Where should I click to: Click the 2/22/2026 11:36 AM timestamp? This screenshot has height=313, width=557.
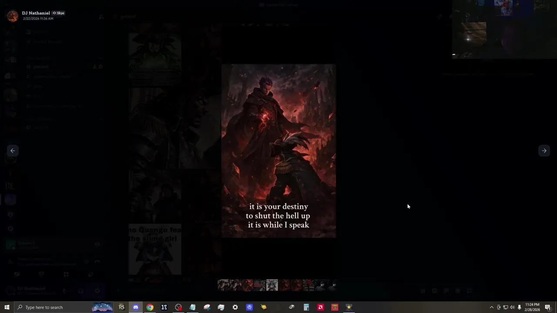pyautogui.click(x=38, y=19)
